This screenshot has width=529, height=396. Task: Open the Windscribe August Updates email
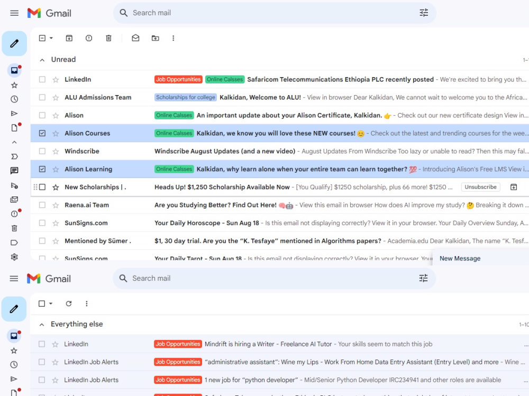[279, 151]
